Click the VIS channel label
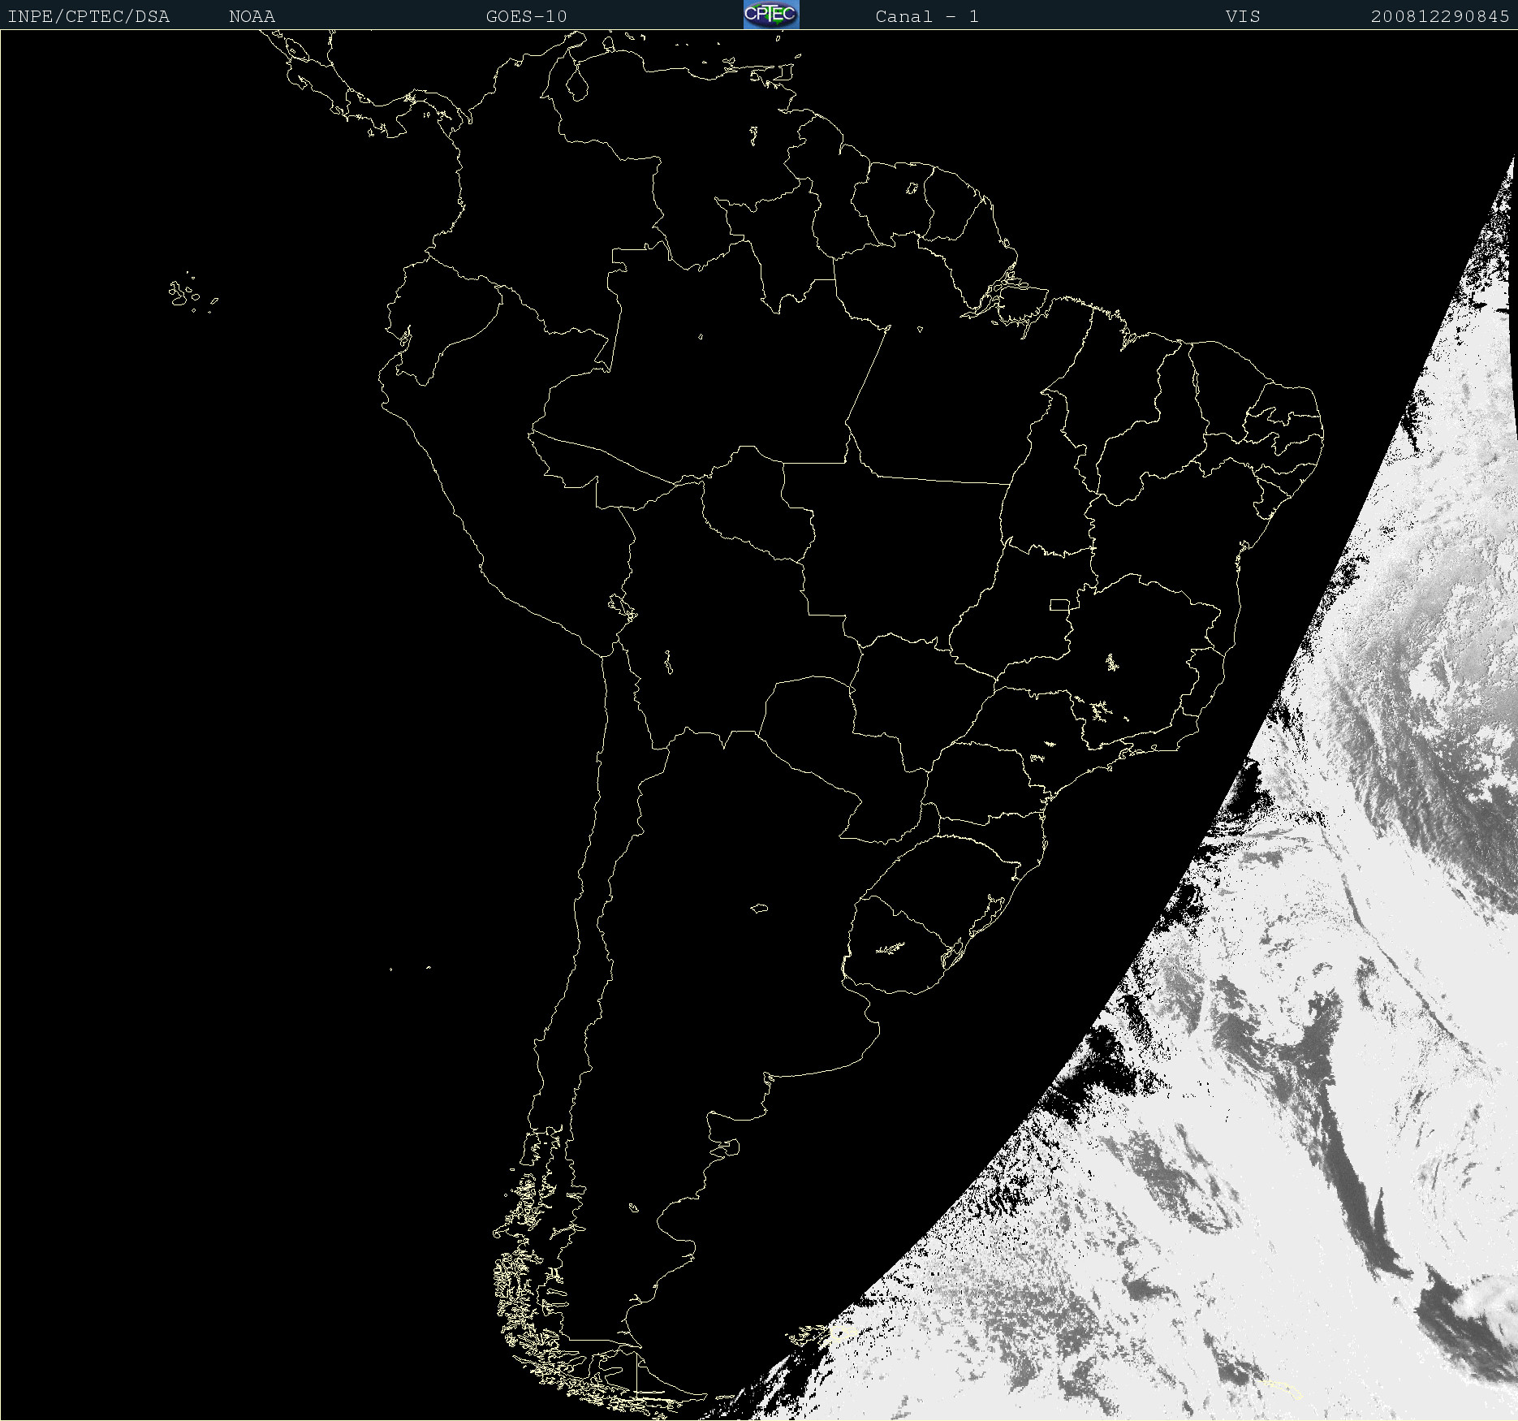1518x1421 pixels. 1243,17
